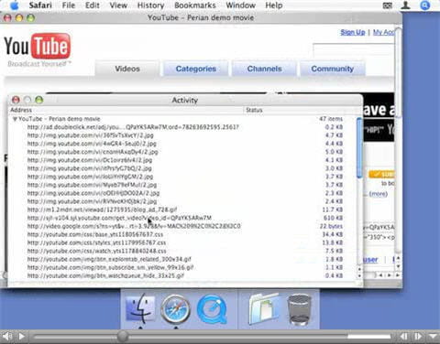Open the File menu

tap(68, 5)
